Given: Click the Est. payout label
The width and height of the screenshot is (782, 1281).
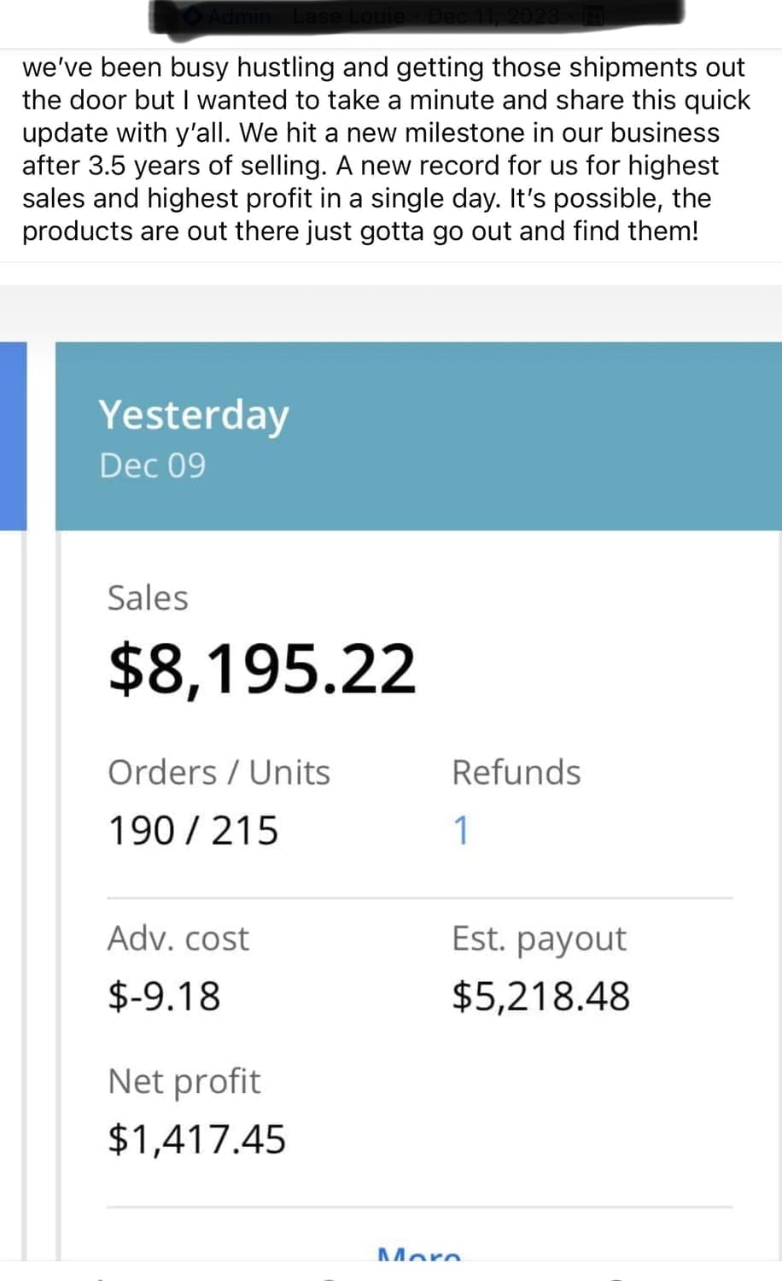Looking at the screenshot, I should pos(539,939).
